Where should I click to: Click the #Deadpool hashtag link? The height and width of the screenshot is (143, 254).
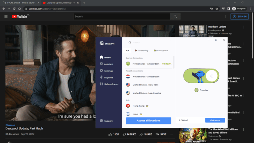tap(10, 125)
